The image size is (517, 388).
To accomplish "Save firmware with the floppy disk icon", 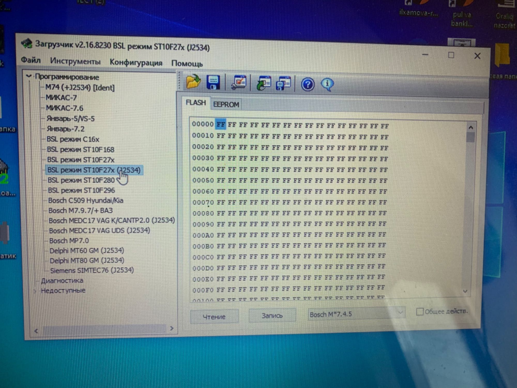I will 213,83.
